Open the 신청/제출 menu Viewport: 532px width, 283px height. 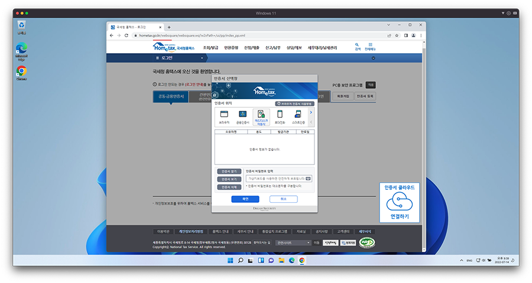(251, 48)
